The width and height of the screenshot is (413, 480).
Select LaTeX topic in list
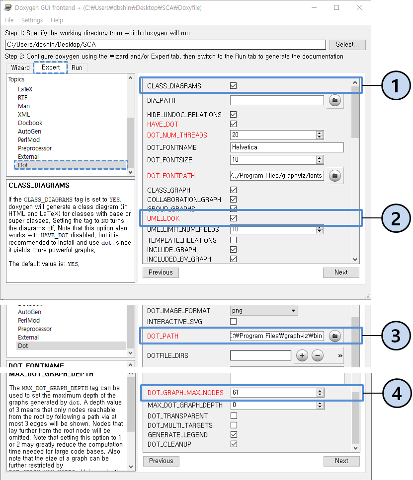click(x=25, y=89)
